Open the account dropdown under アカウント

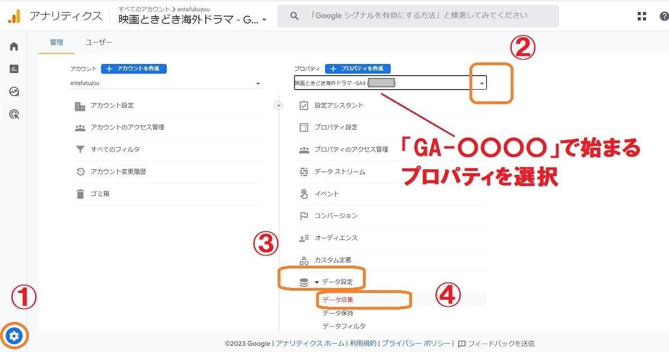tap(258, 83)
